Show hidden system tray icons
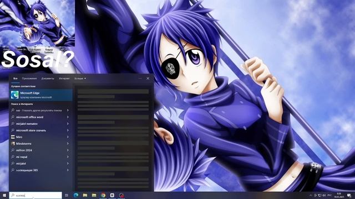Image resolution: width=355 pixels, height=199 pixels. (311, 195)
